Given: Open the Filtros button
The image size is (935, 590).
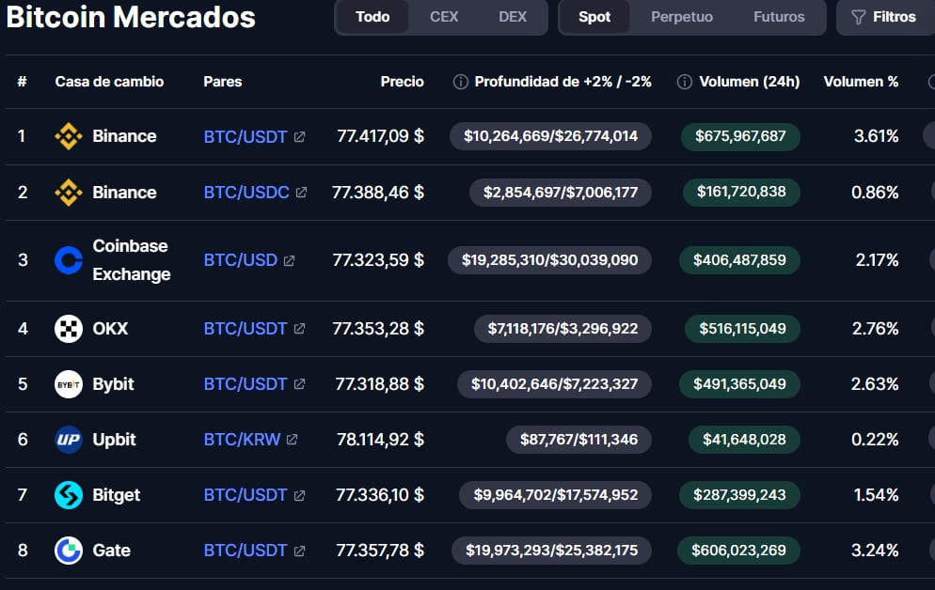Looking at the screenshot, I should 885,17.
